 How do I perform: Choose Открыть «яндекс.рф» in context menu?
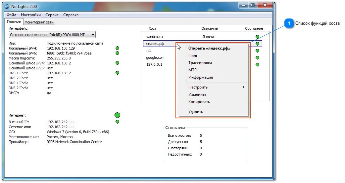[209, 48]
